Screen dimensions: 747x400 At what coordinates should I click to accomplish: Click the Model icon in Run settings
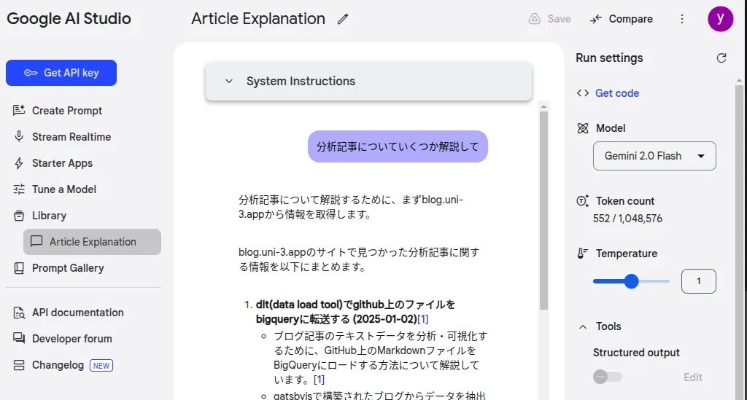pos(583,128)
